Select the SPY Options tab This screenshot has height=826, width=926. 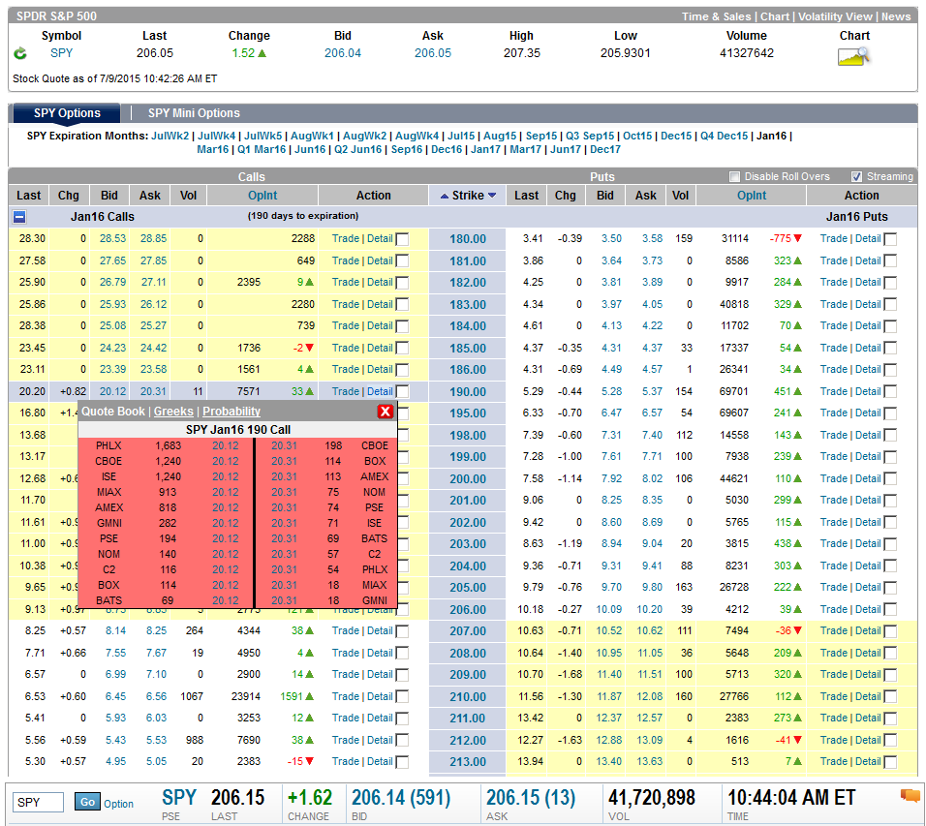[x=67, y=113]
